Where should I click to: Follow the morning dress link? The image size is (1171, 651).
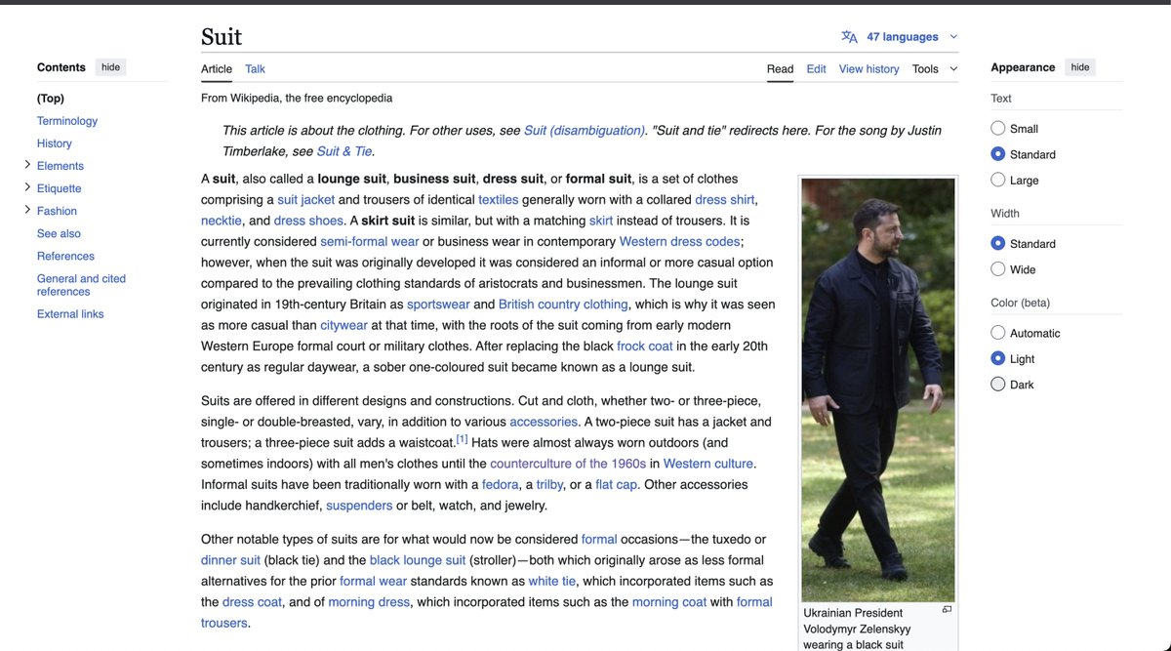tap(369, 602)
